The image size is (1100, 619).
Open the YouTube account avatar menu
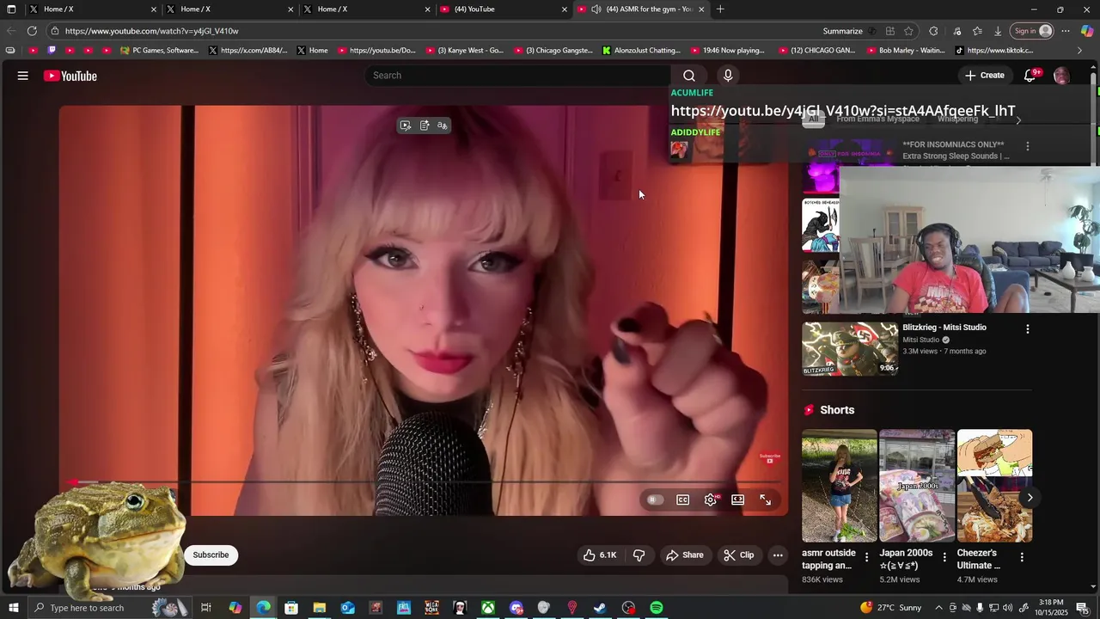pos(1061,76)
